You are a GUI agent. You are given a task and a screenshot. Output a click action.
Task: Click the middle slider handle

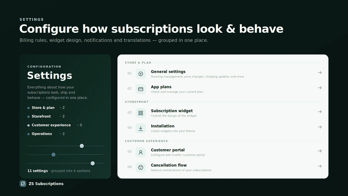53,154
